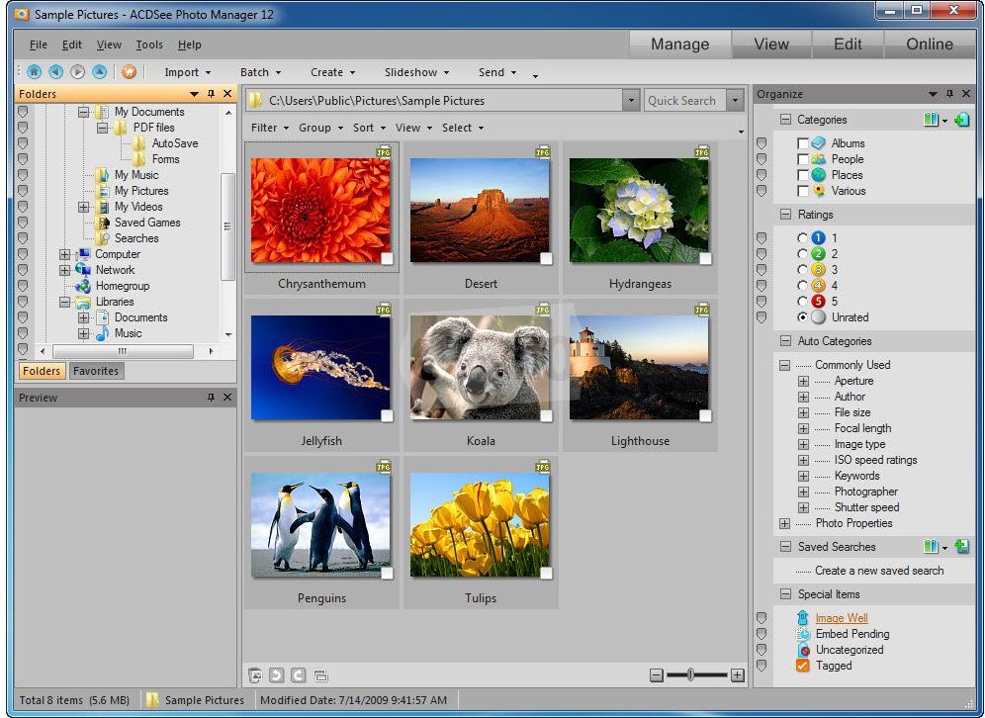
Task: Click the orange icon right of navigation arrows
Action: click(x=129, y=72)
